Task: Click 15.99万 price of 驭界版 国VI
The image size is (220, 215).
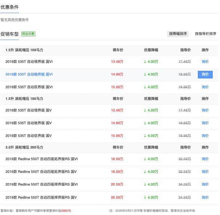Action: point(117,87)
